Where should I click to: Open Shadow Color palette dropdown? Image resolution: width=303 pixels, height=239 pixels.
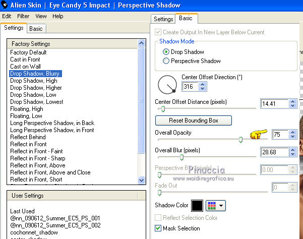[216, 206]
